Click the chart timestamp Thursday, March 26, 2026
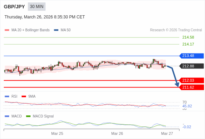 [x=44, y=17]
